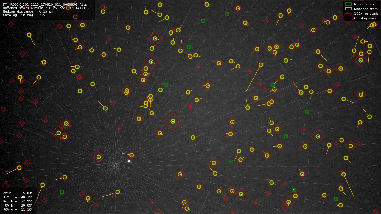Click the '100x residuals' legend label
The width and height of the screenshot is (381, 214).
coord(366,13)
